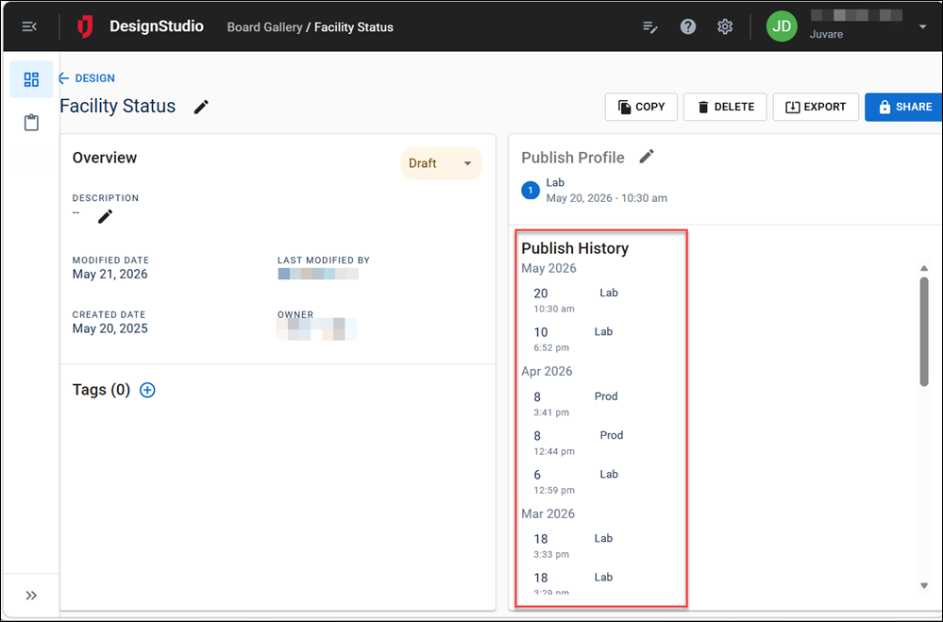Open the notes edit list icon
The width and height of the screenshot is (943, 622).
pyautogui.click(x=650, y=27)
